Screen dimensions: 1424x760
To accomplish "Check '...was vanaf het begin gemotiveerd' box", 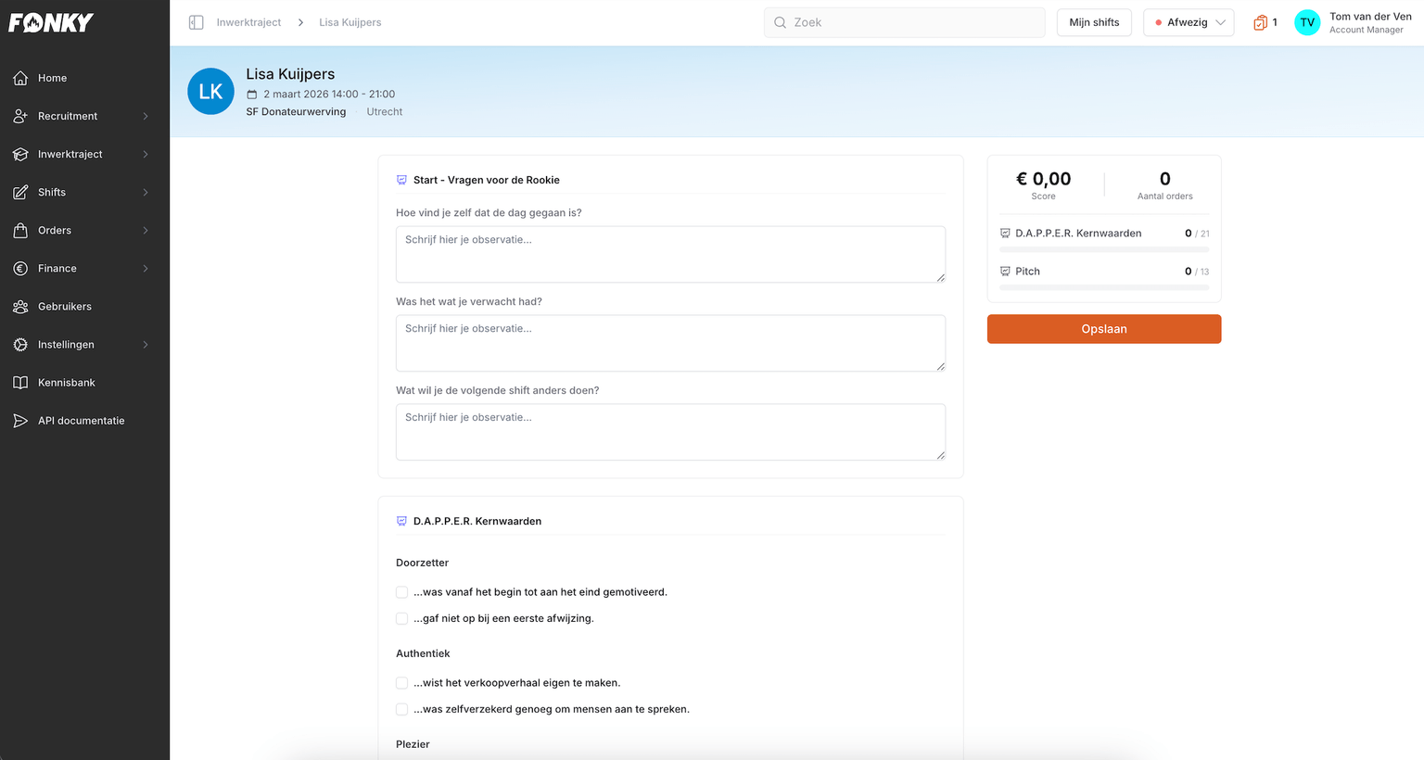I will pos(401,592).
